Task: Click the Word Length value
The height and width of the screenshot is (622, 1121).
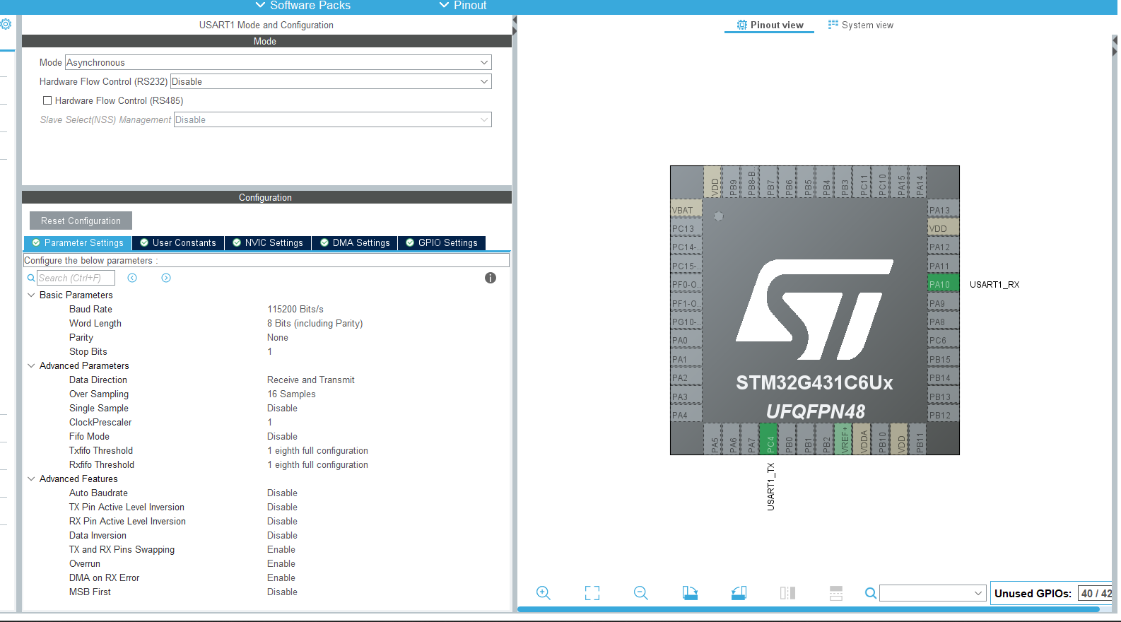Action: (x=315, y=323)
